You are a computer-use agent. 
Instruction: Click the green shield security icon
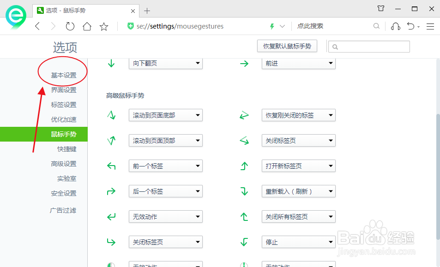coord(131,26)
